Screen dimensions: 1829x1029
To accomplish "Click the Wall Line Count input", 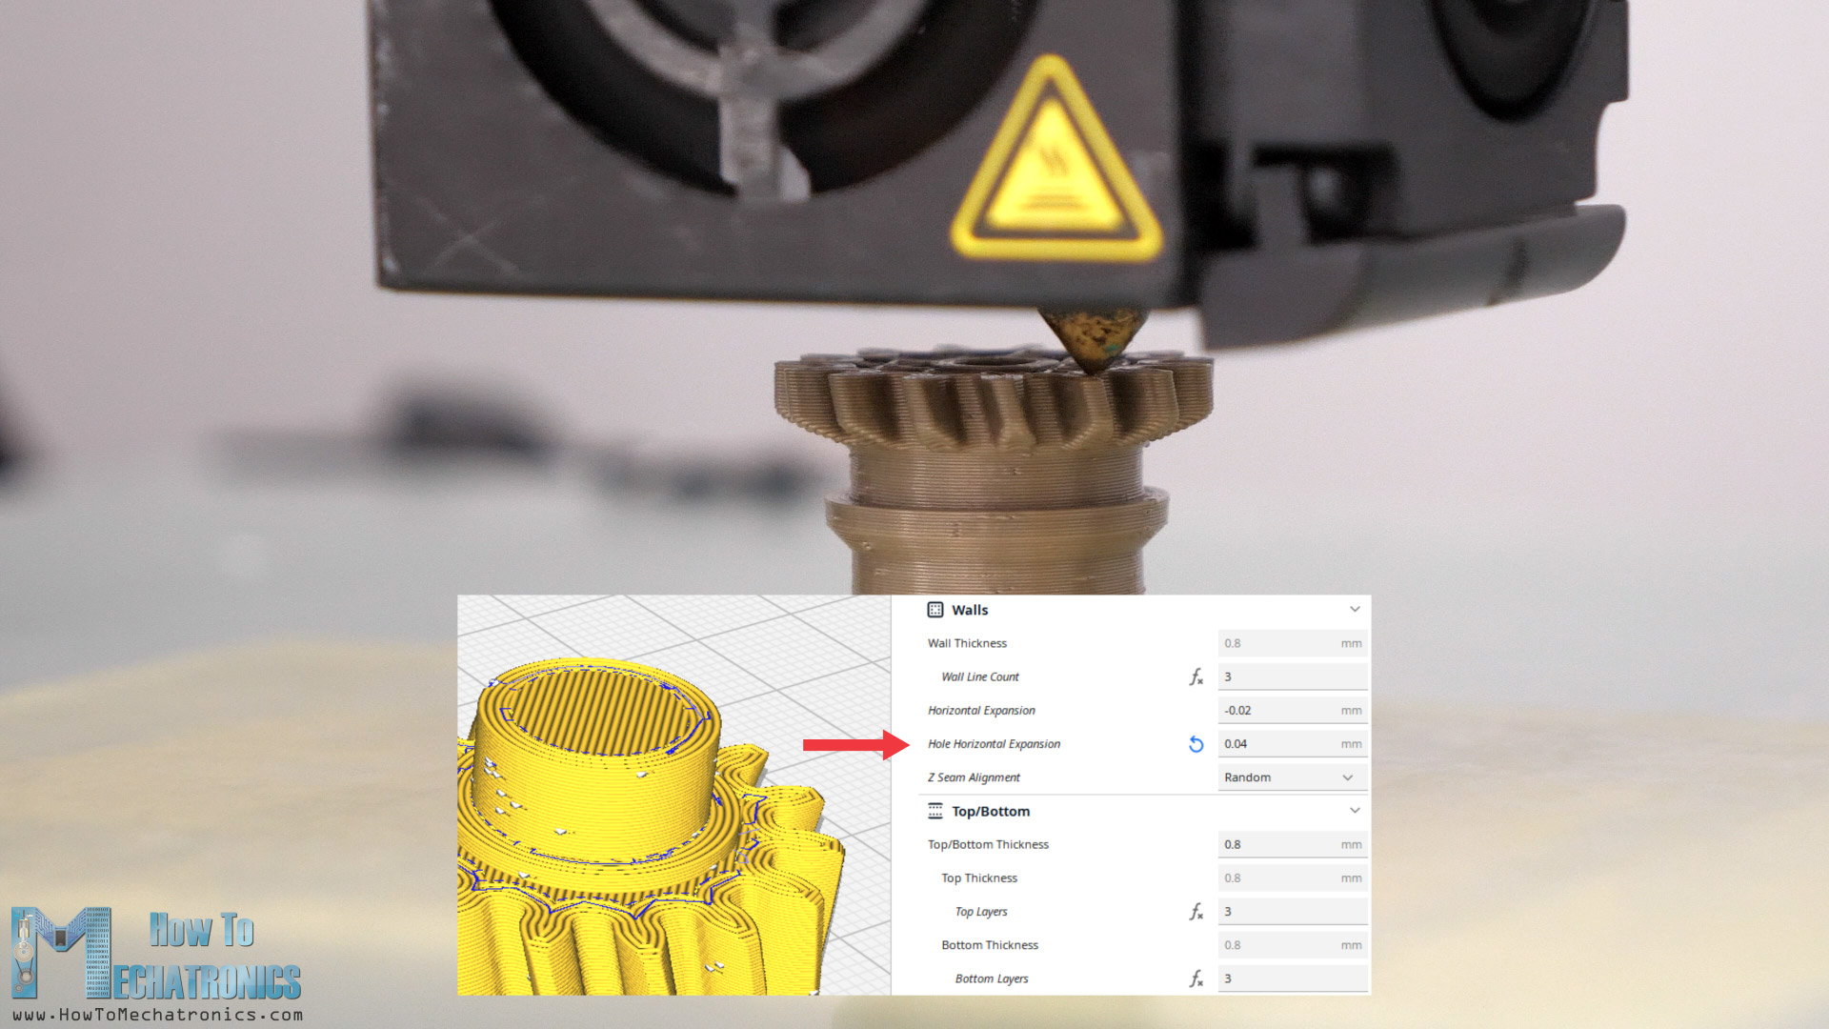I will coord(1291,676).
